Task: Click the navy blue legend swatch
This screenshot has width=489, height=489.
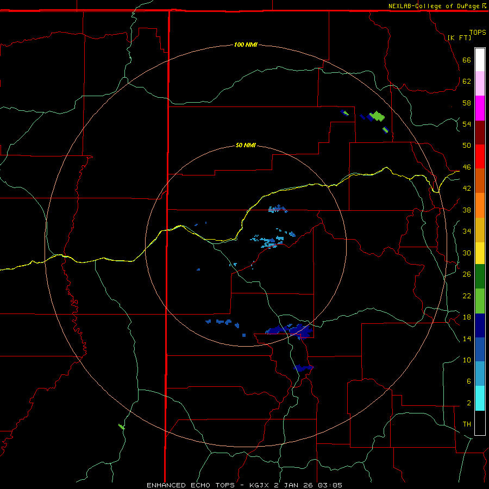Action: coord(480,325)
